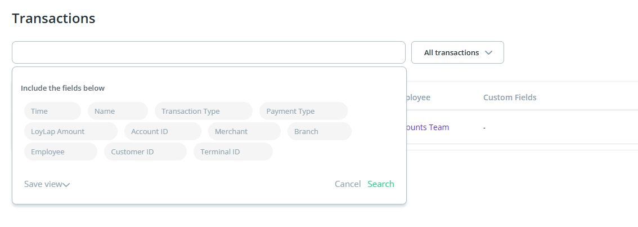Screen dimensions: 638x227
Task: Select the Payment Type field chip
Action: coord(303,111)
